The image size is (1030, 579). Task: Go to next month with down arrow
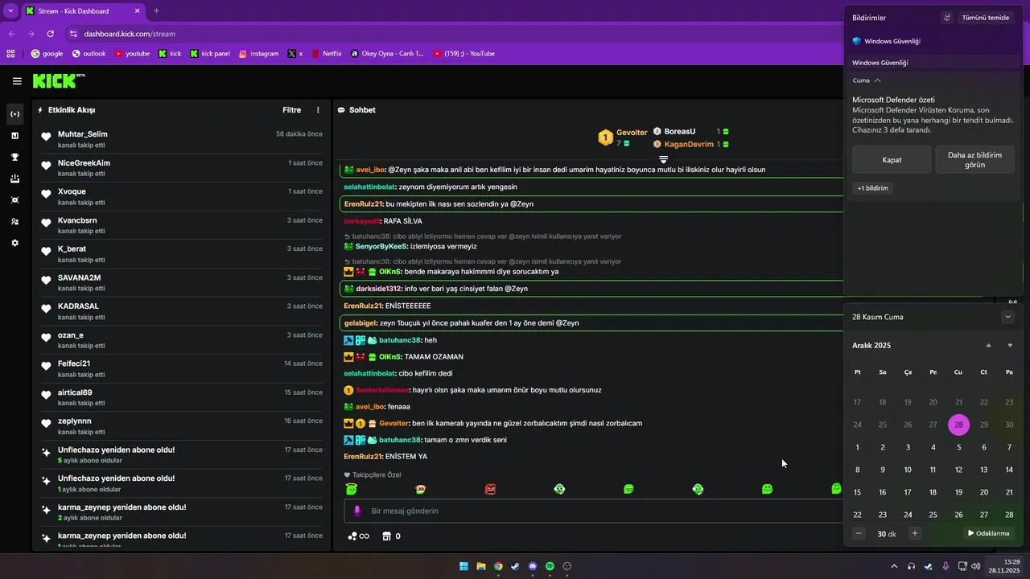1010,346
